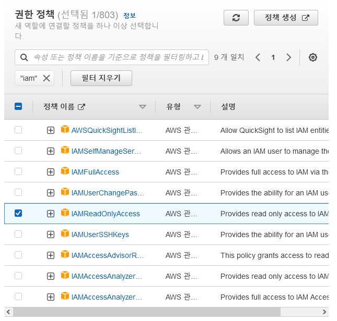
Task: Expand the IAMUserChangePas policy details
Action: pos(51,193)
